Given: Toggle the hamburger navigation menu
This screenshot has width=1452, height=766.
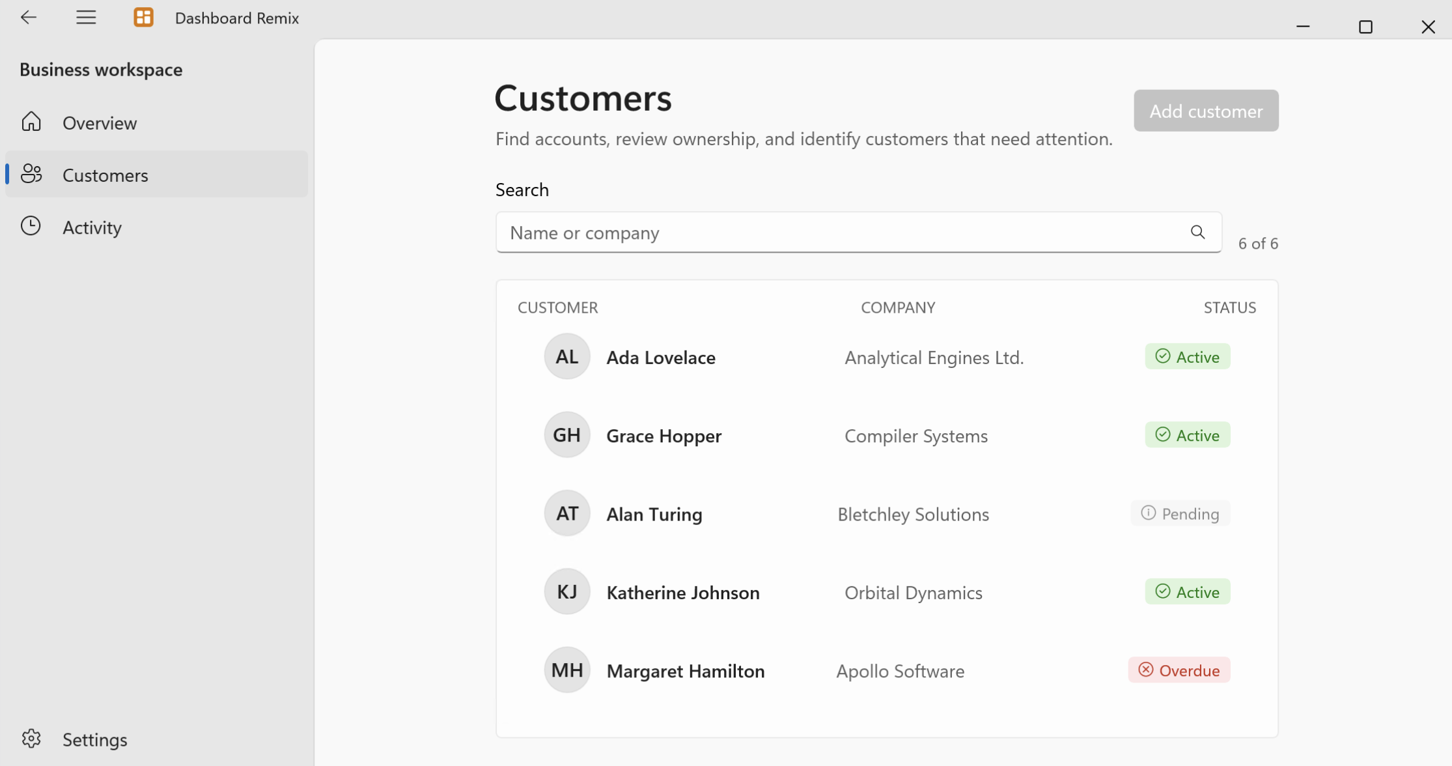Looking at the screenshot, I should tap(86, 18).
